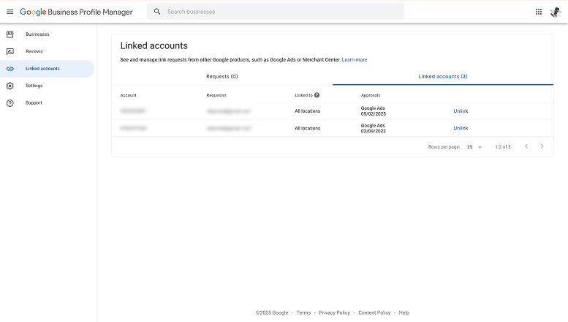Click the Linked to help icon
Screen dimensions: 568x322
pos(317,95)
